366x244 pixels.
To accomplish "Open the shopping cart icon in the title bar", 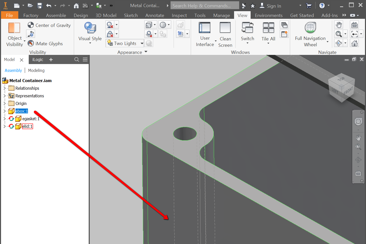I will coord(309,5).
